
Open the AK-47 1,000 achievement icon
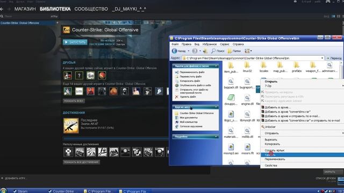pos(71,126)
